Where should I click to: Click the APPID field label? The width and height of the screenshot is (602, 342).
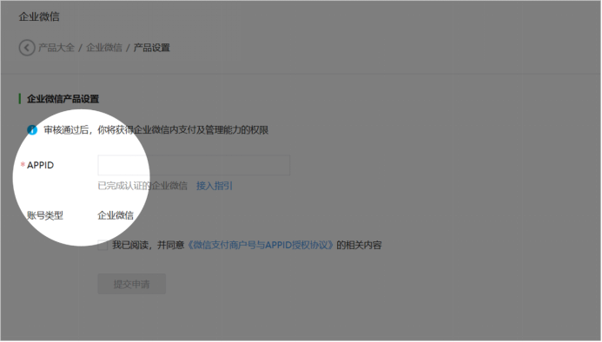click(40, 166)
